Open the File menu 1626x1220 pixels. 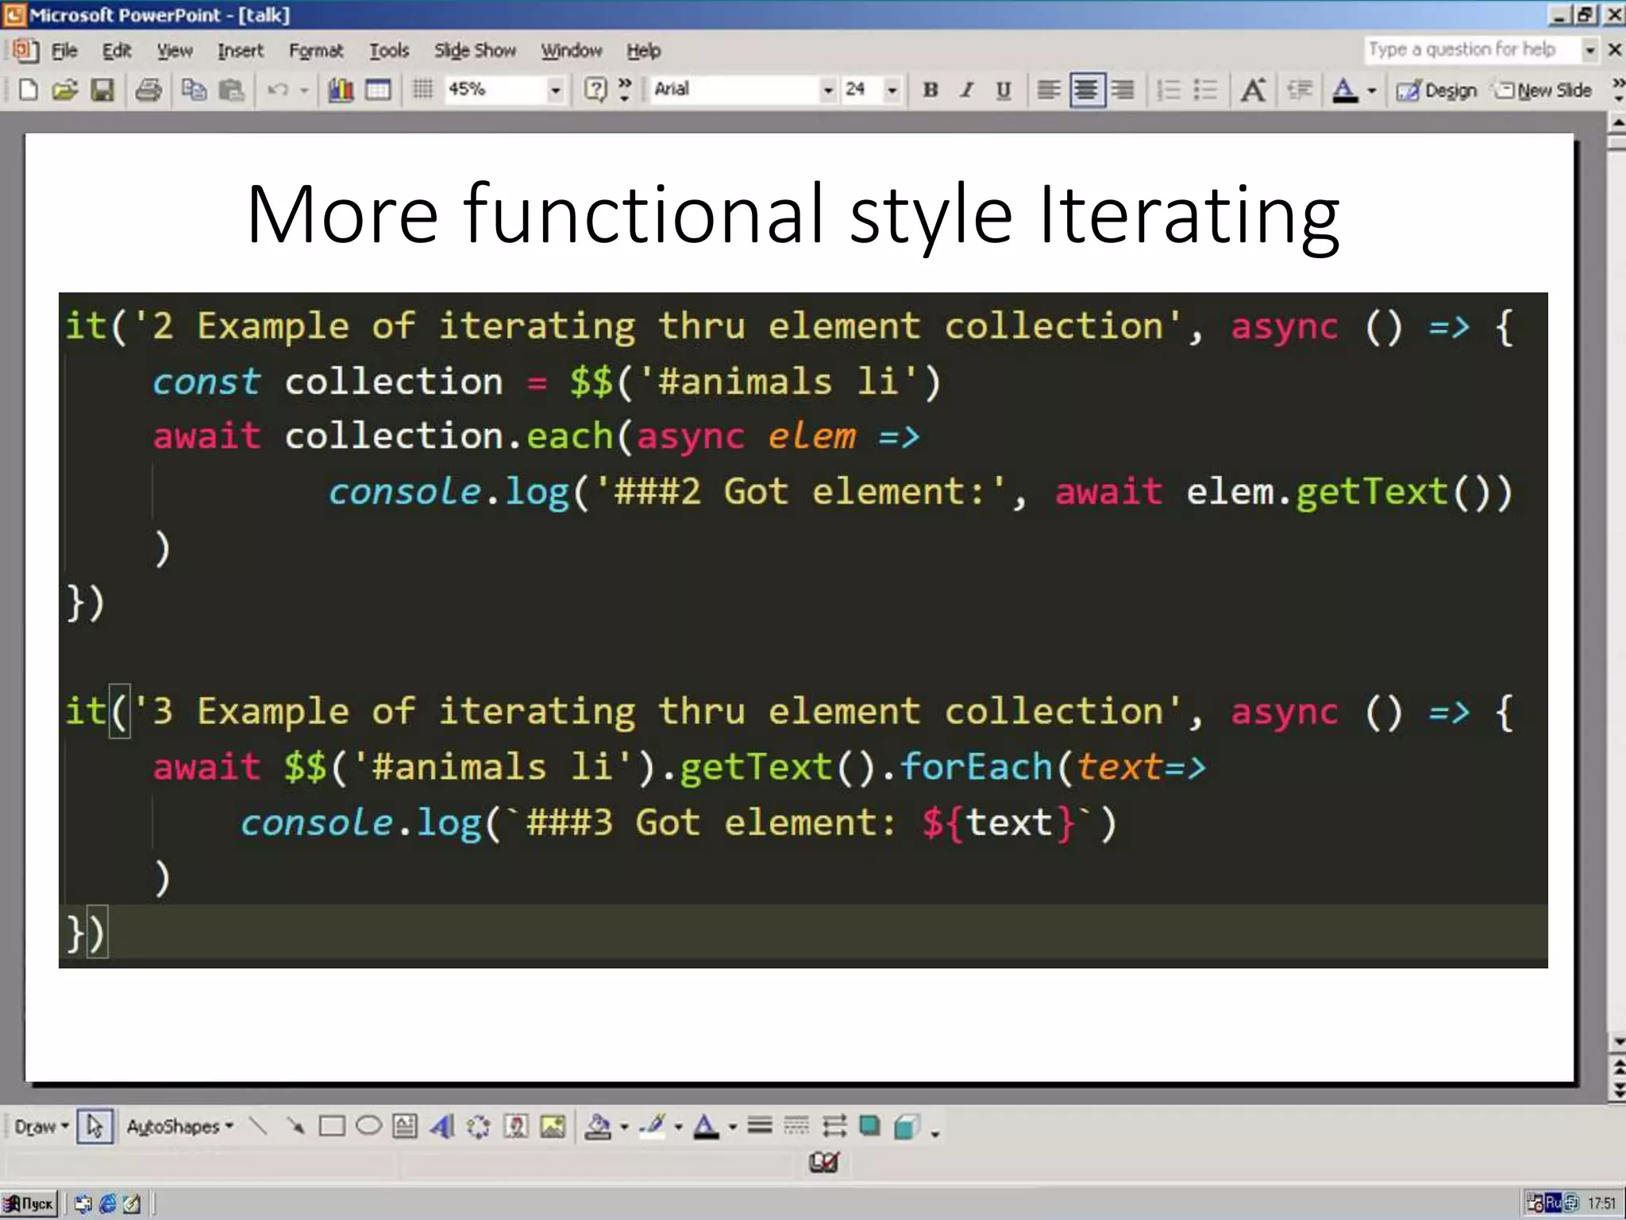point(64,51)
